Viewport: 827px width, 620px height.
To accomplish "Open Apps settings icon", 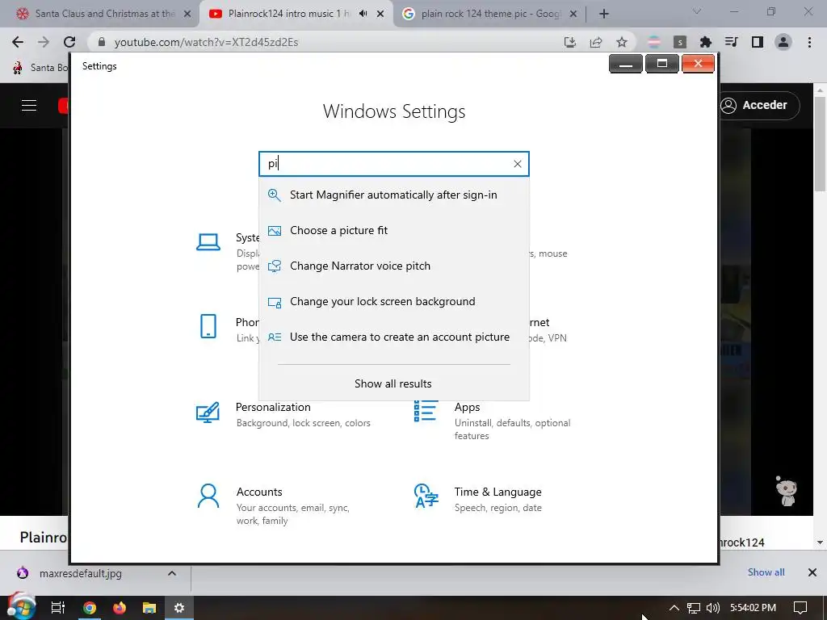I will (426, 411).
